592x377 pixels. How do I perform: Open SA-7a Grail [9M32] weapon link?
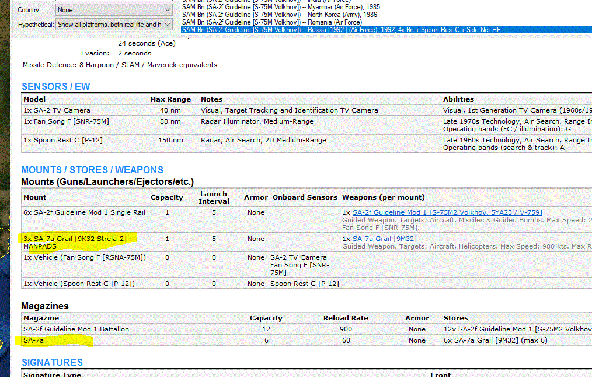click(x=384, y=239)
